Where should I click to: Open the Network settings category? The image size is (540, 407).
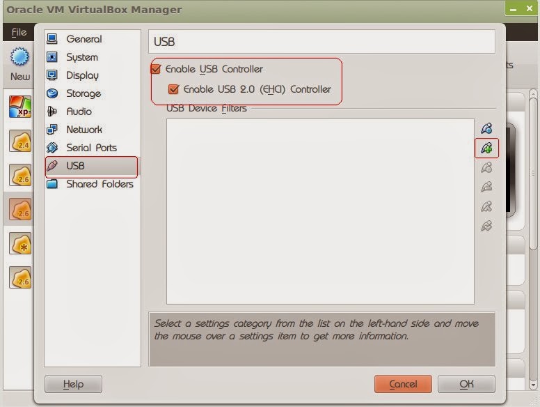coord(93,130)
